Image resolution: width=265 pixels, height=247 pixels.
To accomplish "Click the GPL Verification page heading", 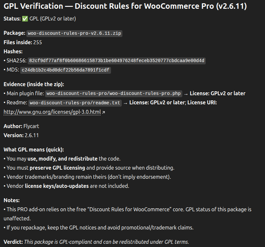I will coord(125,6).
